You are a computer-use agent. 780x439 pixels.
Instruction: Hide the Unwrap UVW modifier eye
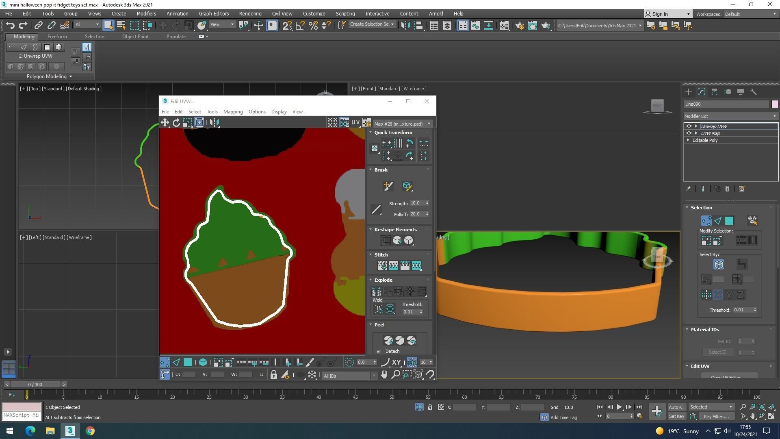pyautogui.click(x=689, y=126)
